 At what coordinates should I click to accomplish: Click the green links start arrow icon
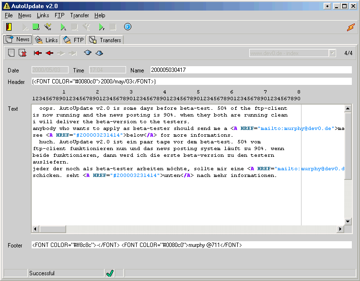[x=63, y=27]
